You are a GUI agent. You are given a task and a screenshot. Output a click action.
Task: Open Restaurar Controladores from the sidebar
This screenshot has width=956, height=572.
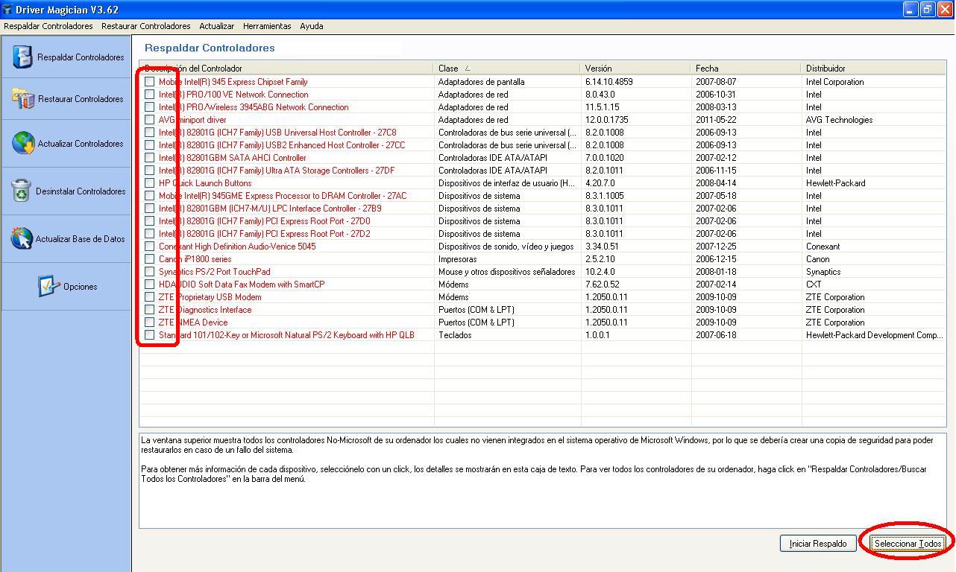click(66, 99)
